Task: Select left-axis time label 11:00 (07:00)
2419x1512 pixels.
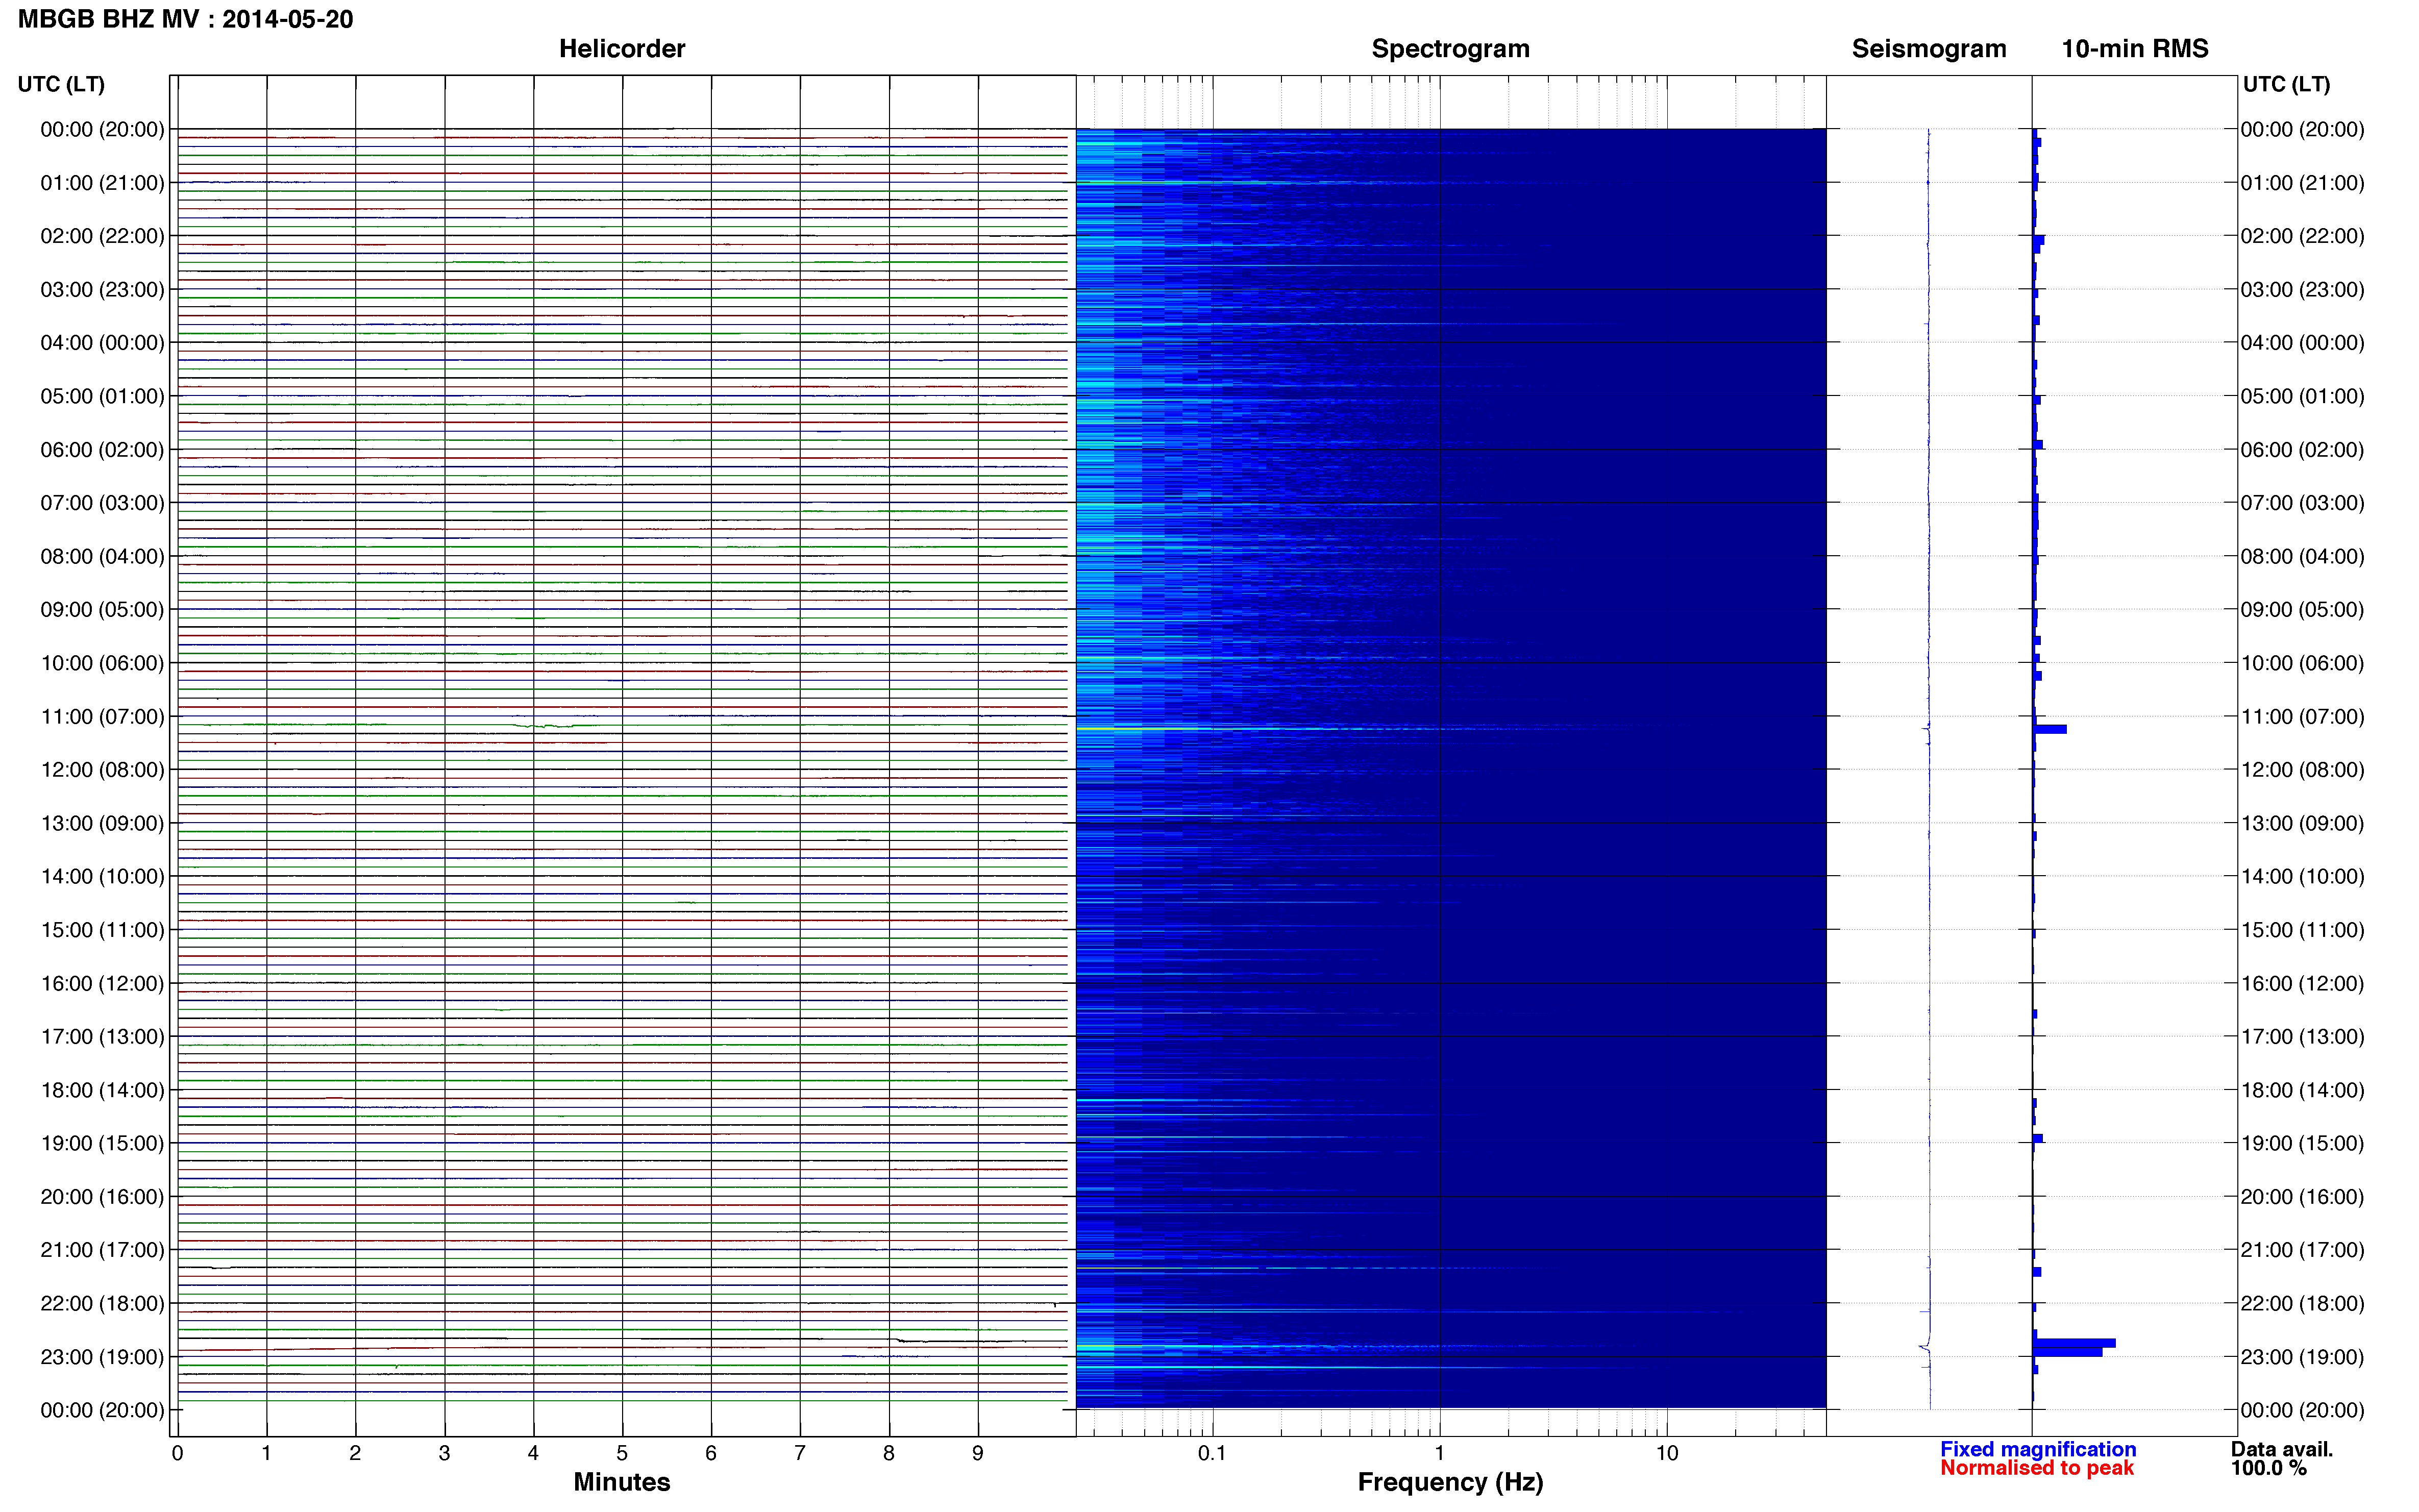Action: 102,716
